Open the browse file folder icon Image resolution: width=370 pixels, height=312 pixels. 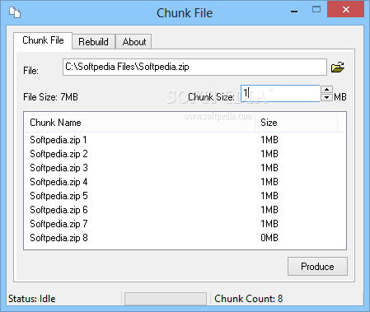click(x=338, y=67)
